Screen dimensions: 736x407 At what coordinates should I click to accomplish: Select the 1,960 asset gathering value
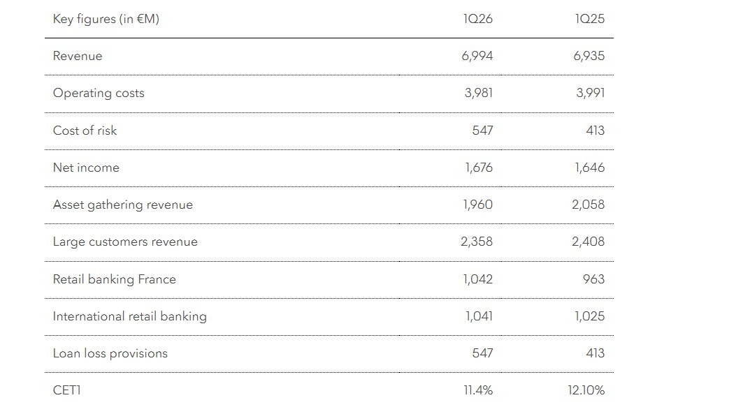pos(477,205)
